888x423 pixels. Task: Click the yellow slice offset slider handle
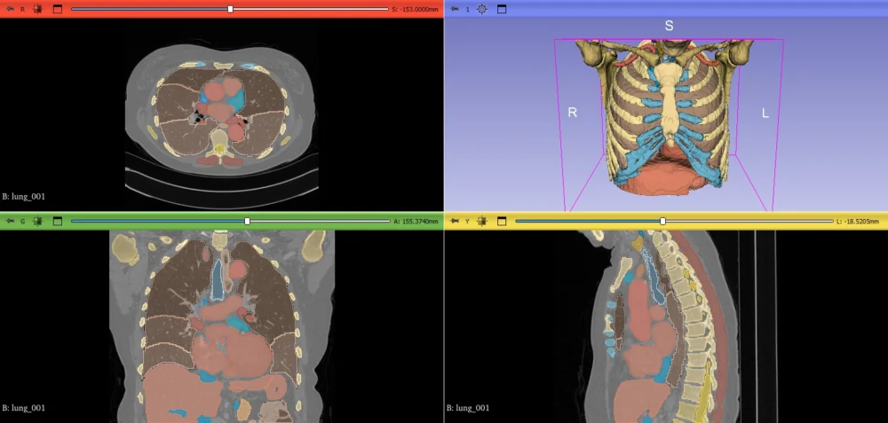(662, 221)
